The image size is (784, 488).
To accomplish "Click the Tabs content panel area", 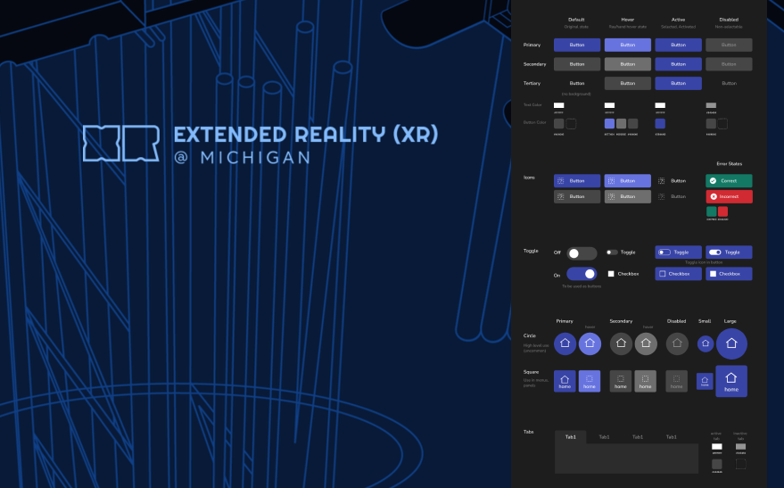I will point(626,459).
